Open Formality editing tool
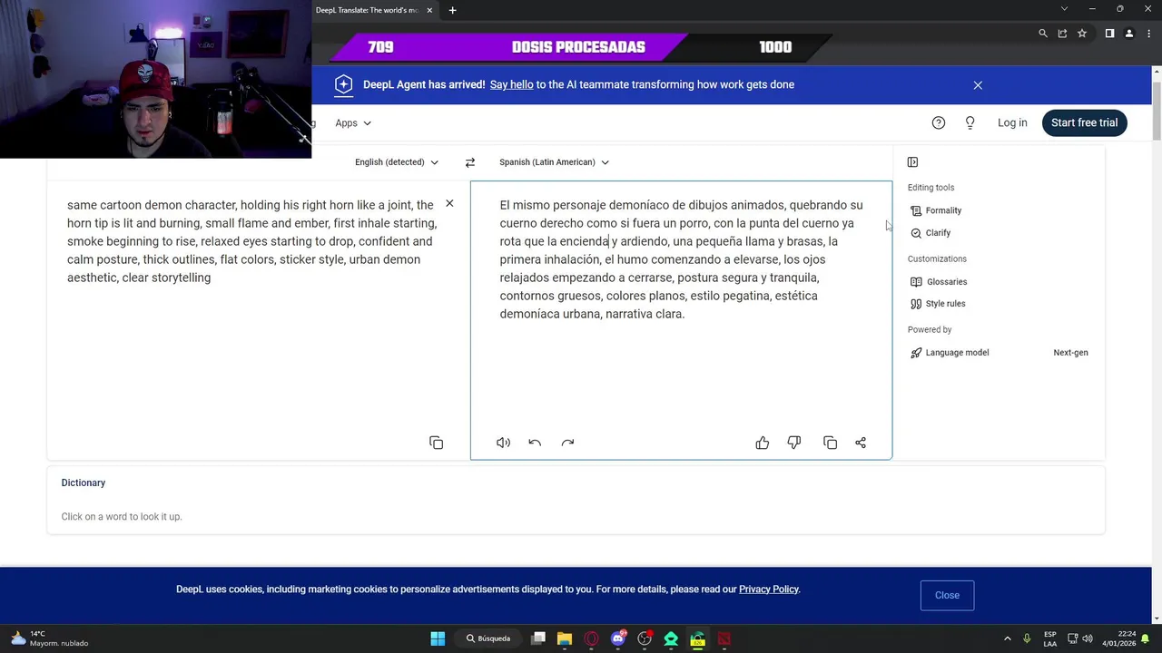Screen dimensions: 1162x653 point(935,210)
